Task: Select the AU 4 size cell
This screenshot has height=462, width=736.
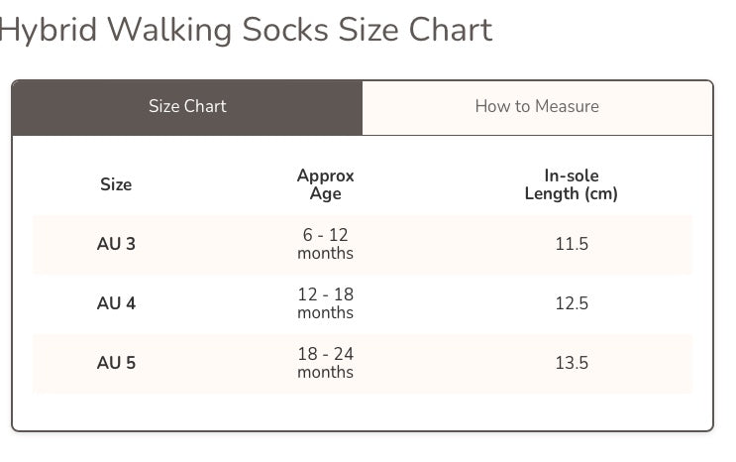Action: click(116, 303)
